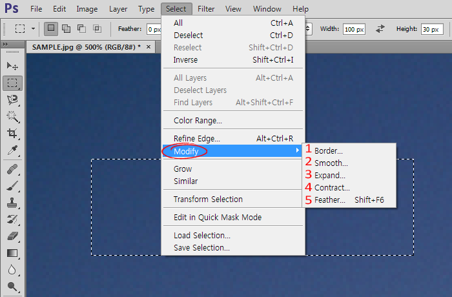Screen dimensions: 452x297
Task: Click the Feather input field
Action: point(154,29)
